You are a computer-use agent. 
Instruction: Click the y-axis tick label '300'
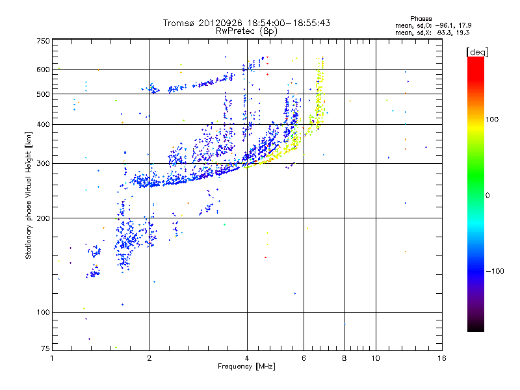44,164
